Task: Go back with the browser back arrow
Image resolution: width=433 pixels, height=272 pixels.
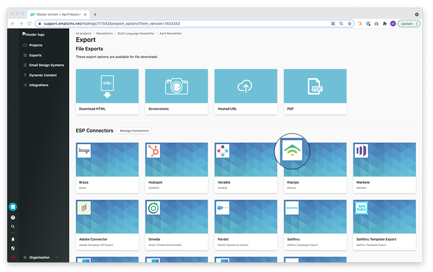Action: click(x=13, y=24)
